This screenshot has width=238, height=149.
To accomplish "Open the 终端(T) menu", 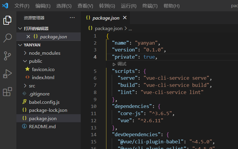I will click(150, 6).
